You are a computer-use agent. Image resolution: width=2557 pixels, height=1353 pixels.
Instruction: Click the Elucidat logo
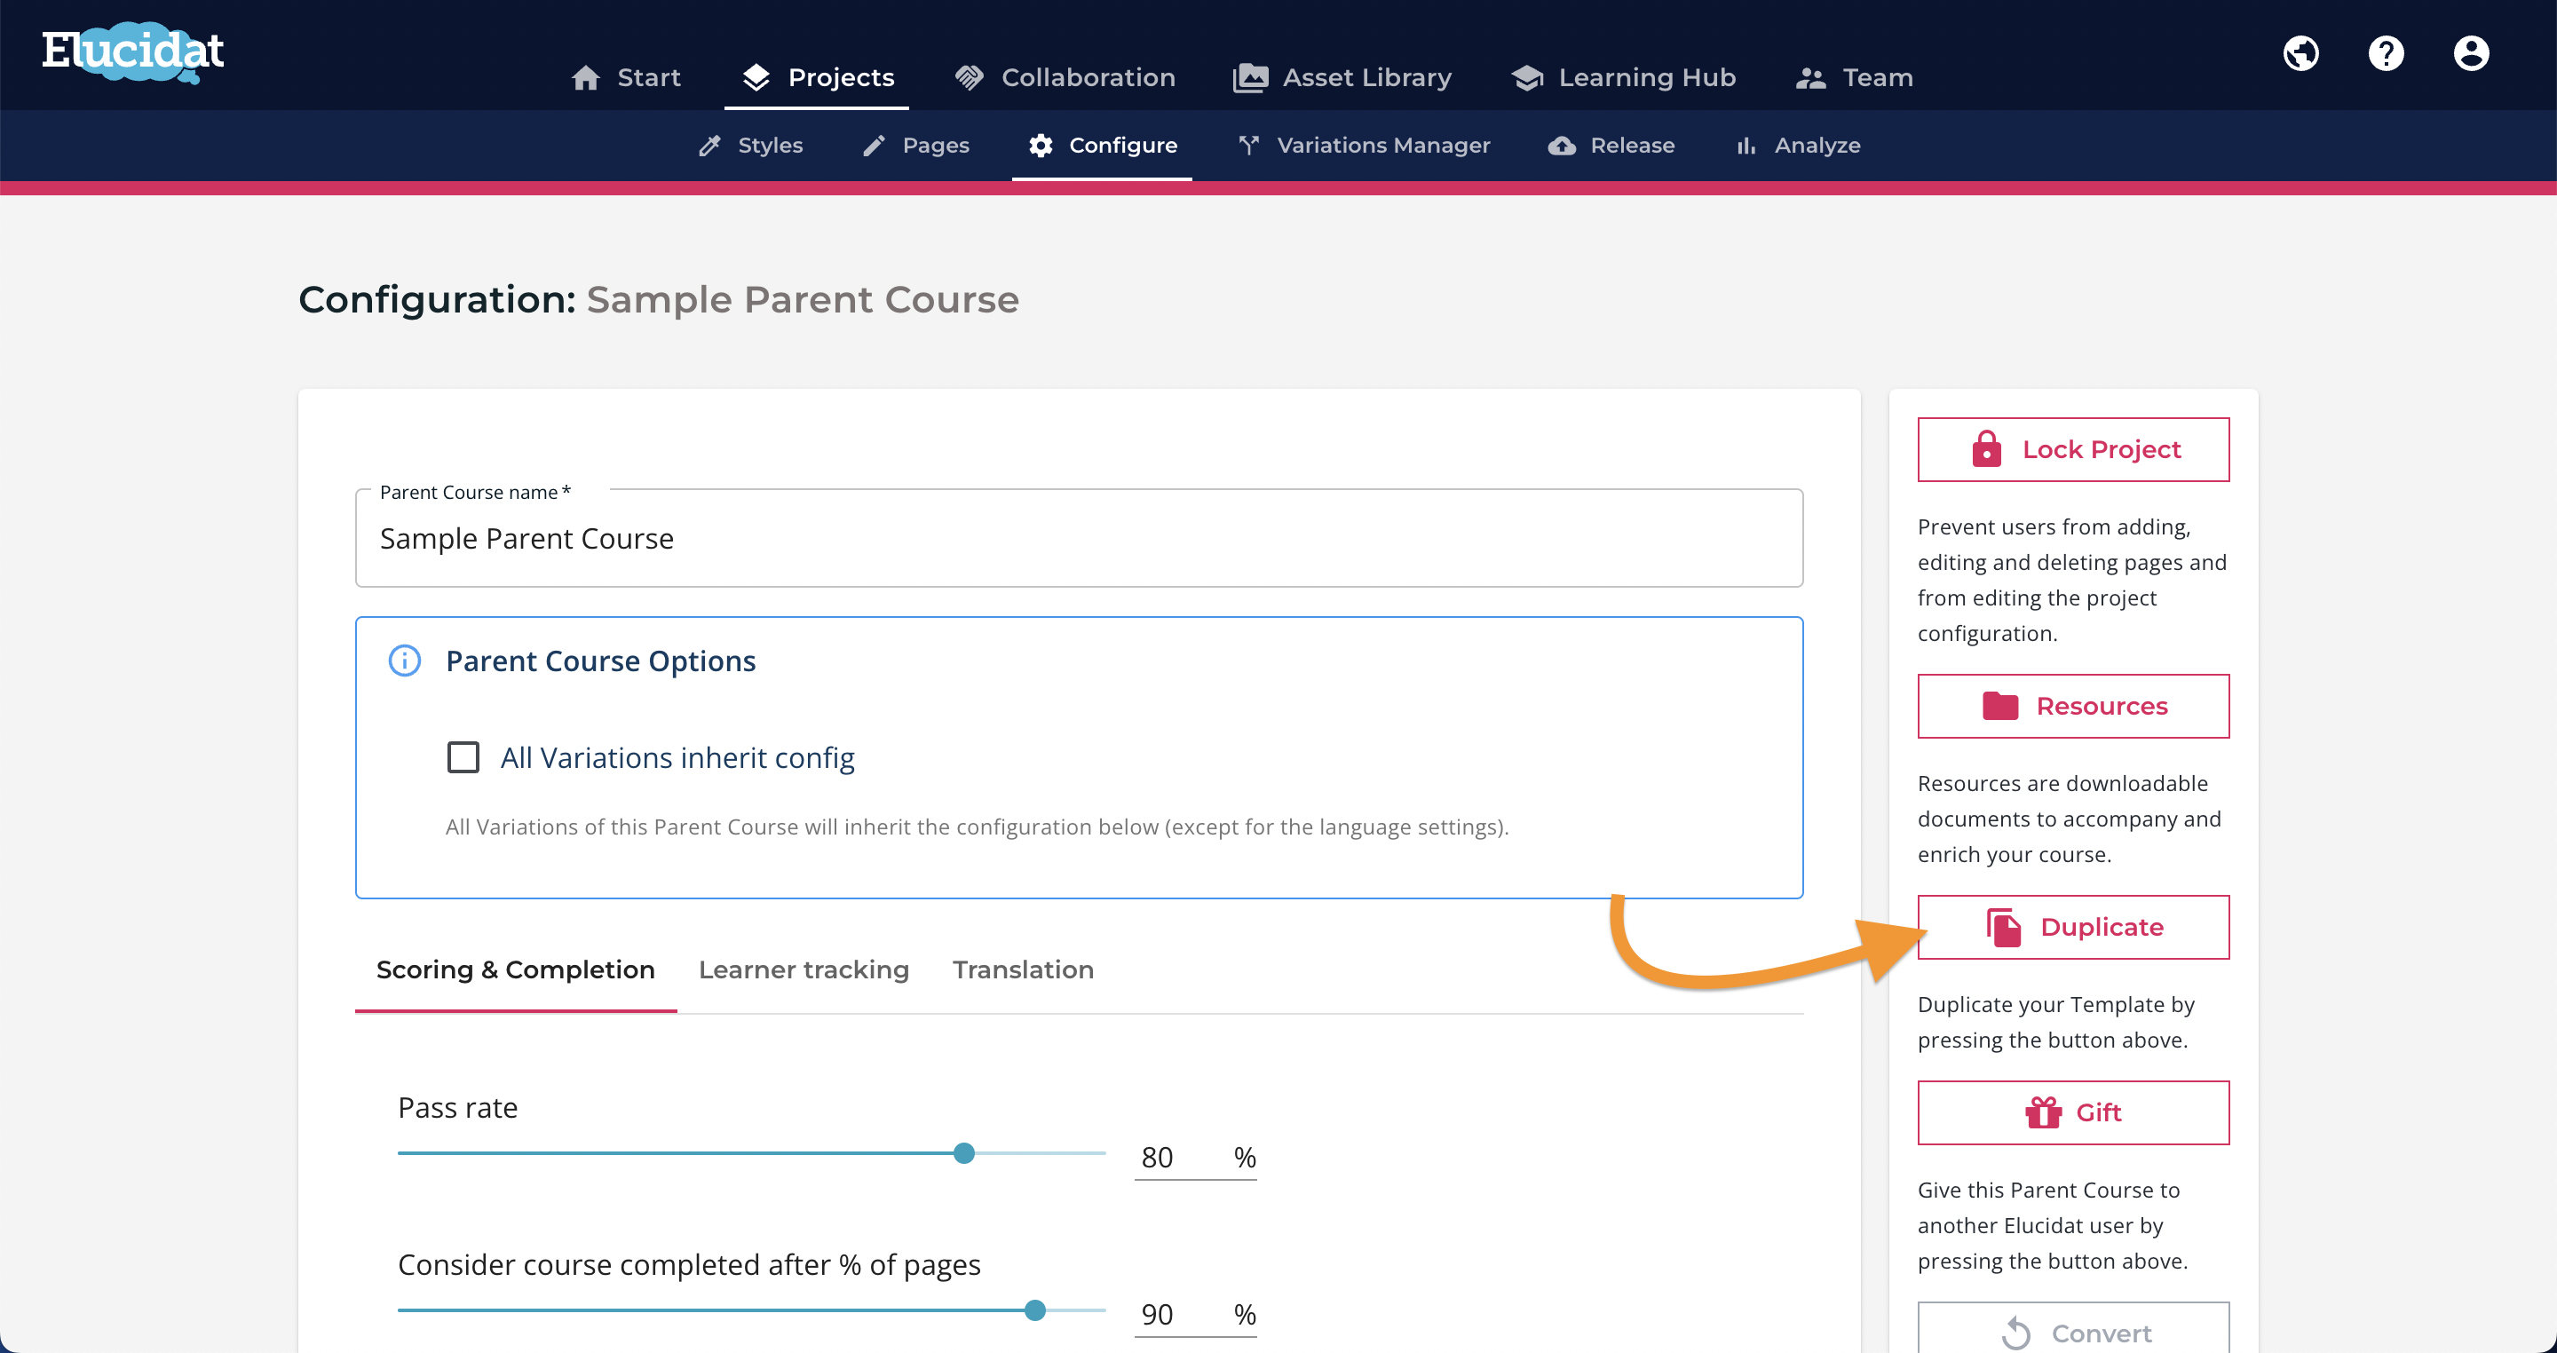coord(133,51)
